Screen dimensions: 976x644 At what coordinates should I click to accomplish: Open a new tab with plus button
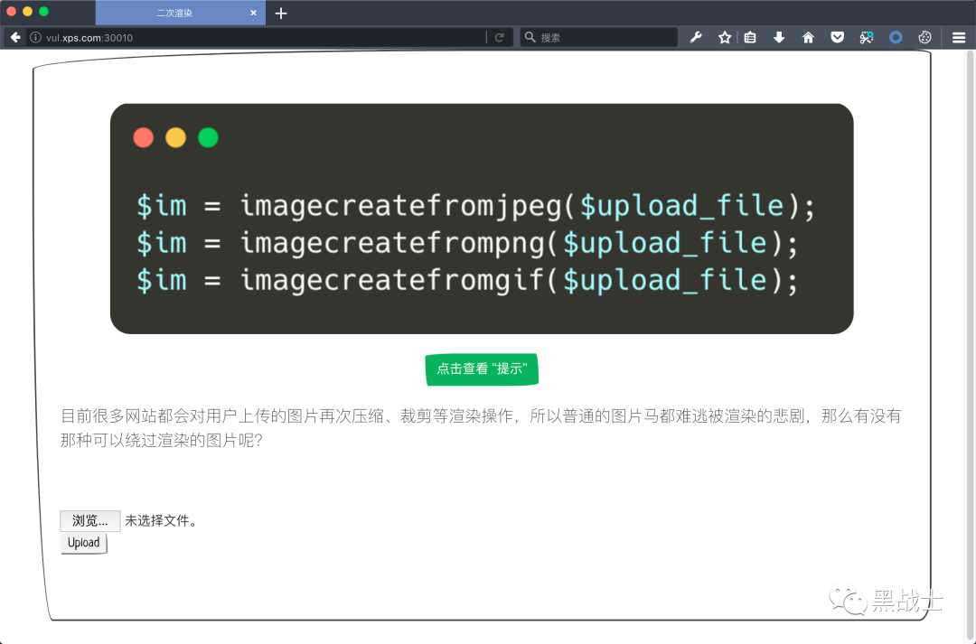click(281, 13)
